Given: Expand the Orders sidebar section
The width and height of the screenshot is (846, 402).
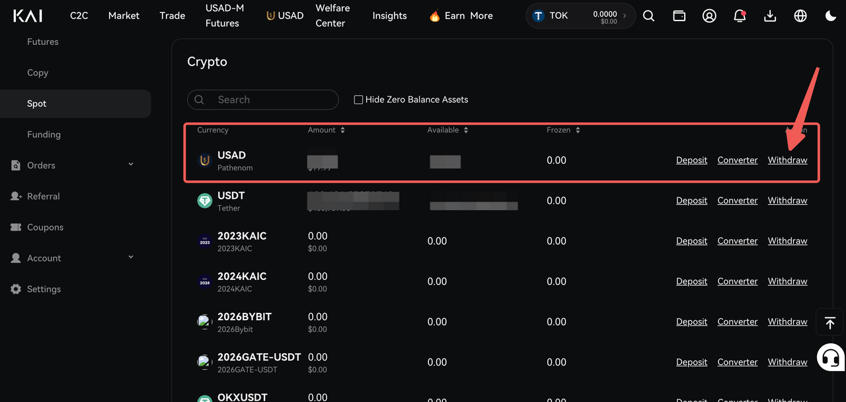Looking at the screenshot, I should tap(131, 164).
